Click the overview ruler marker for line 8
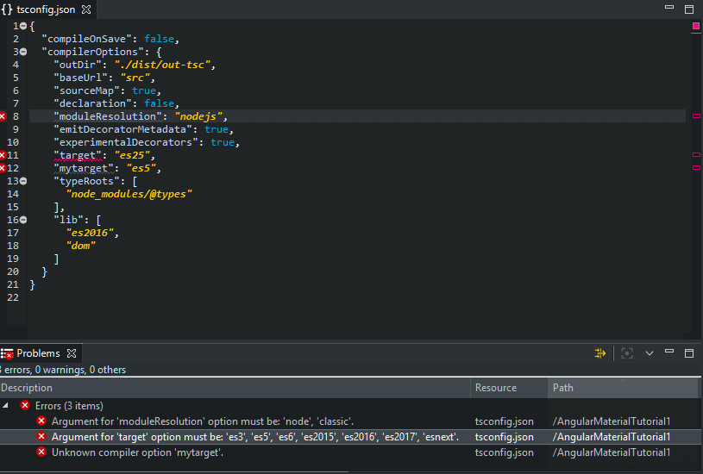The height and width of the screenshot is (474, 703). coord(696,116)
